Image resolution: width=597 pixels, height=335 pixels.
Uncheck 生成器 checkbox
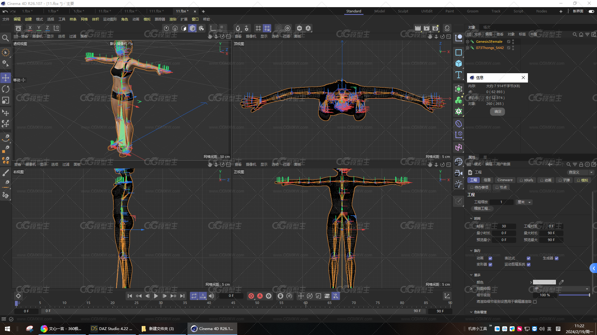(557, 258)
